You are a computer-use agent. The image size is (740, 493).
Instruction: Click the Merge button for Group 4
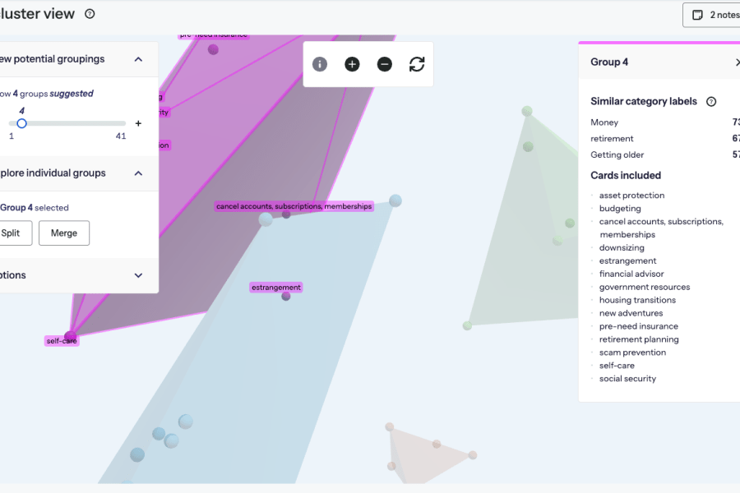tap(63, 233)
